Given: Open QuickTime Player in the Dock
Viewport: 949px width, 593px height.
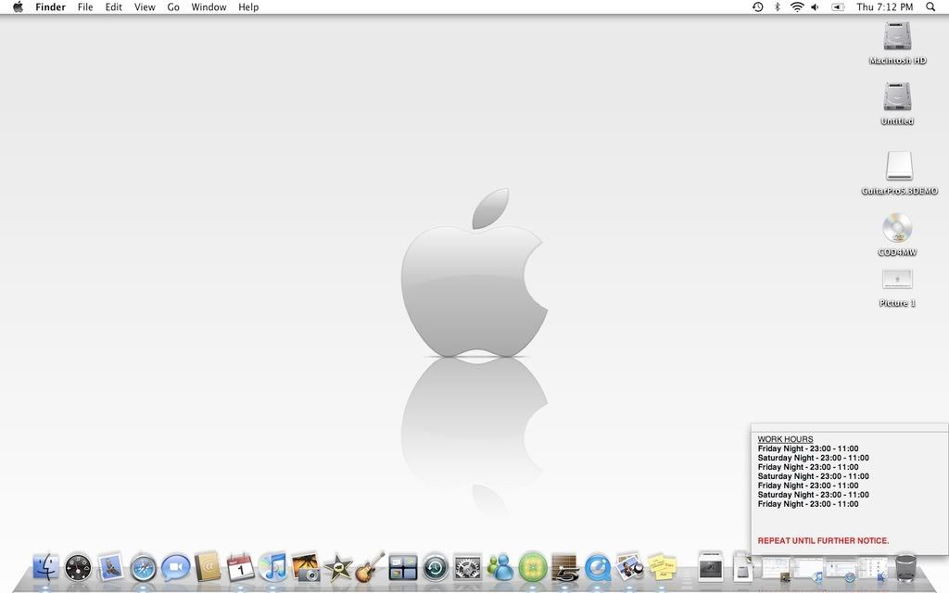Looking at the screenshot, I should [x=598, y=568].
